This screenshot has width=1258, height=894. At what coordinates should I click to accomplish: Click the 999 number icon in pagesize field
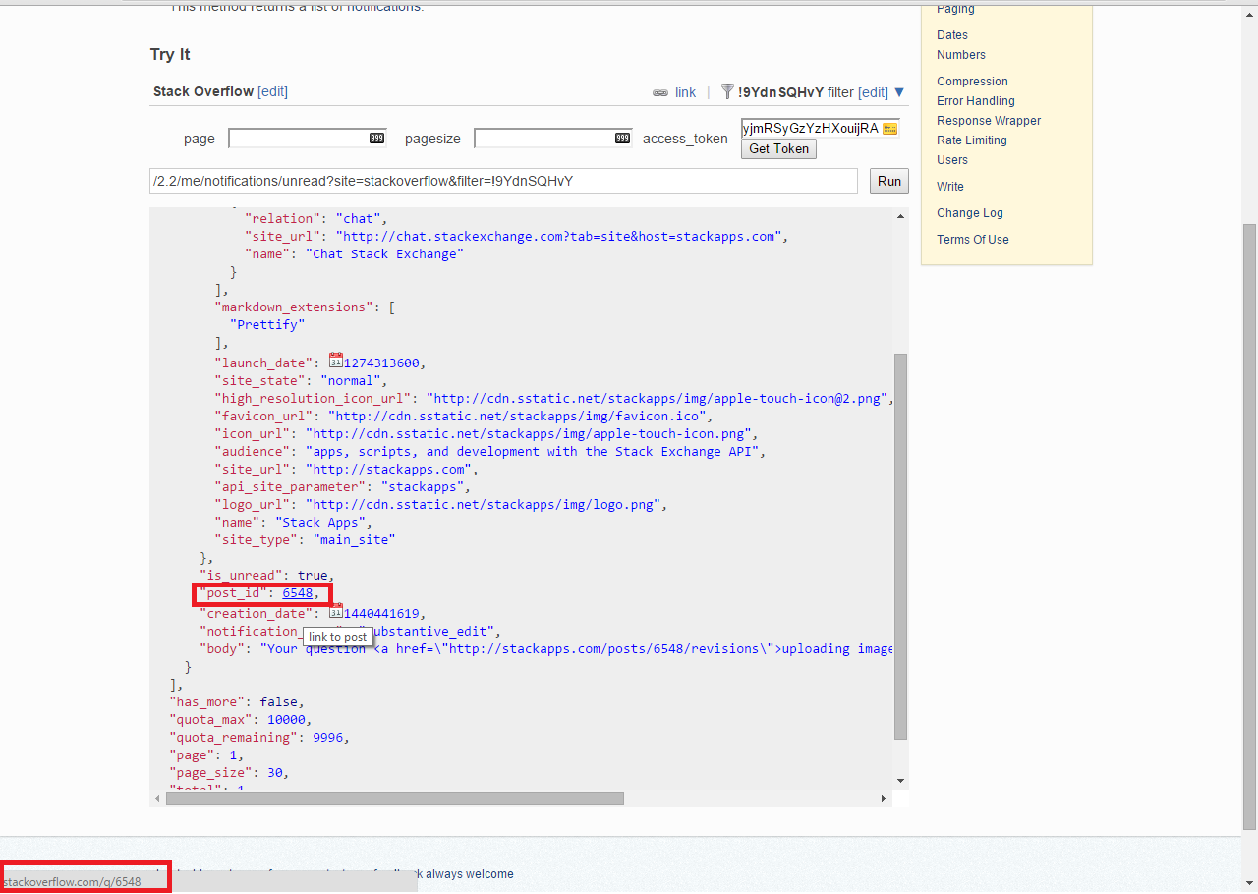[622, 139]
